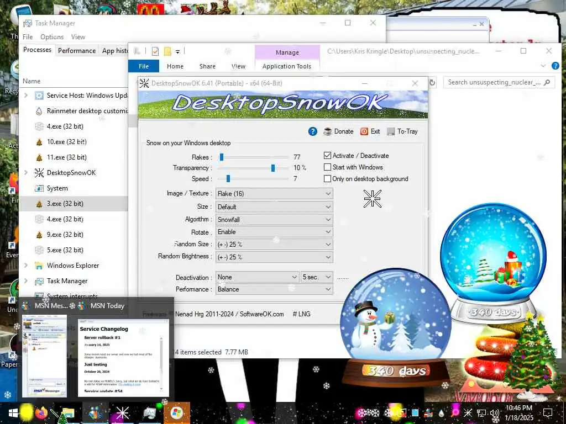Open the Random Size dropdown
The width and height of the screenshot is (566, 424).
(274, 245)
